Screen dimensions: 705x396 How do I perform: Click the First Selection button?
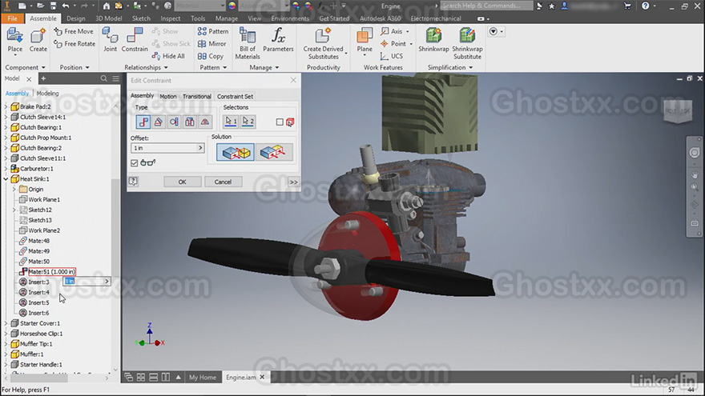(x=231, y=122)
